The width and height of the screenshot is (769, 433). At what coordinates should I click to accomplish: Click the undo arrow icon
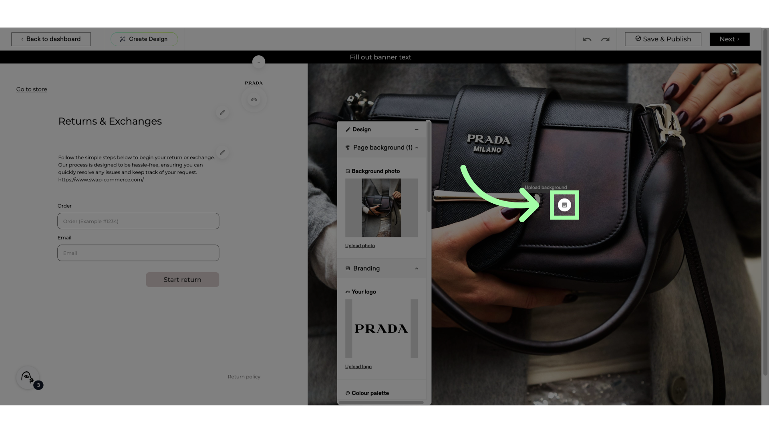point(587,39)
